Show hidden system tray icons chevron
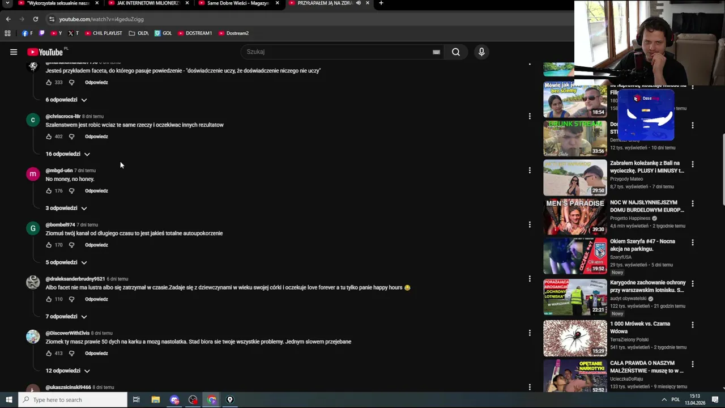This screenshot has width=725, height=408. 664,400
